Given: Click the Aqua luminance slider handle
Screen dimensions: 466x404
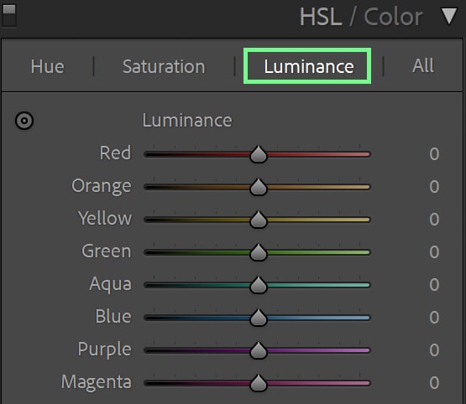Looking at the screenshot, I should click(259, 285).
